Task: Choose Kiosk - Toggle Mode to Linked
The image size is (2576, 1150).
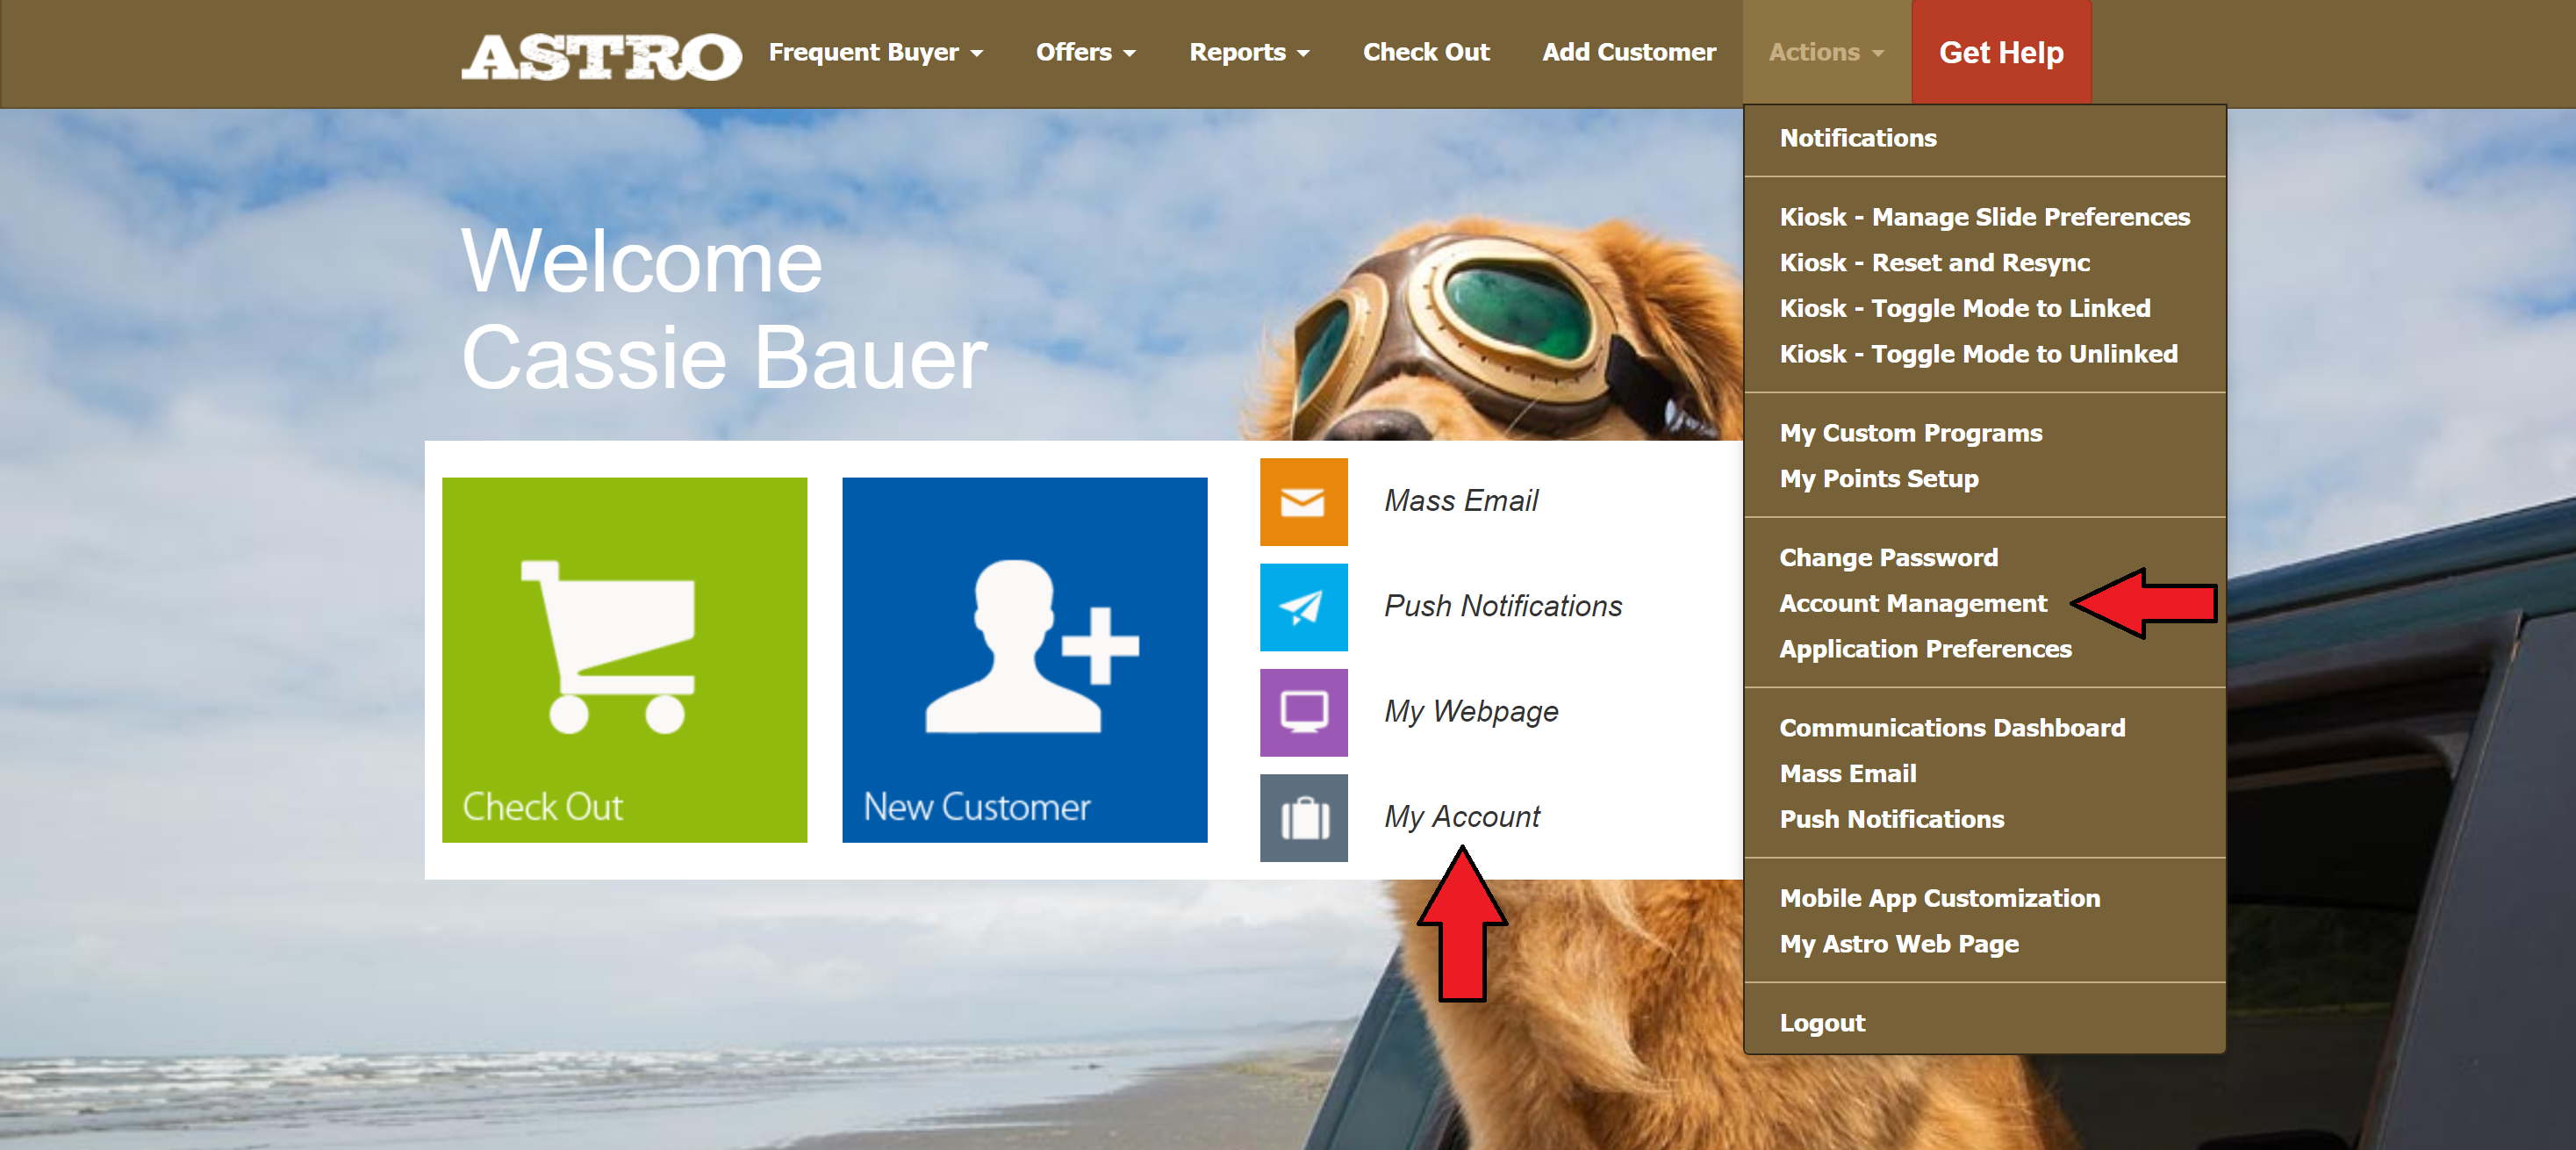Action: [x=1964, y=308]
